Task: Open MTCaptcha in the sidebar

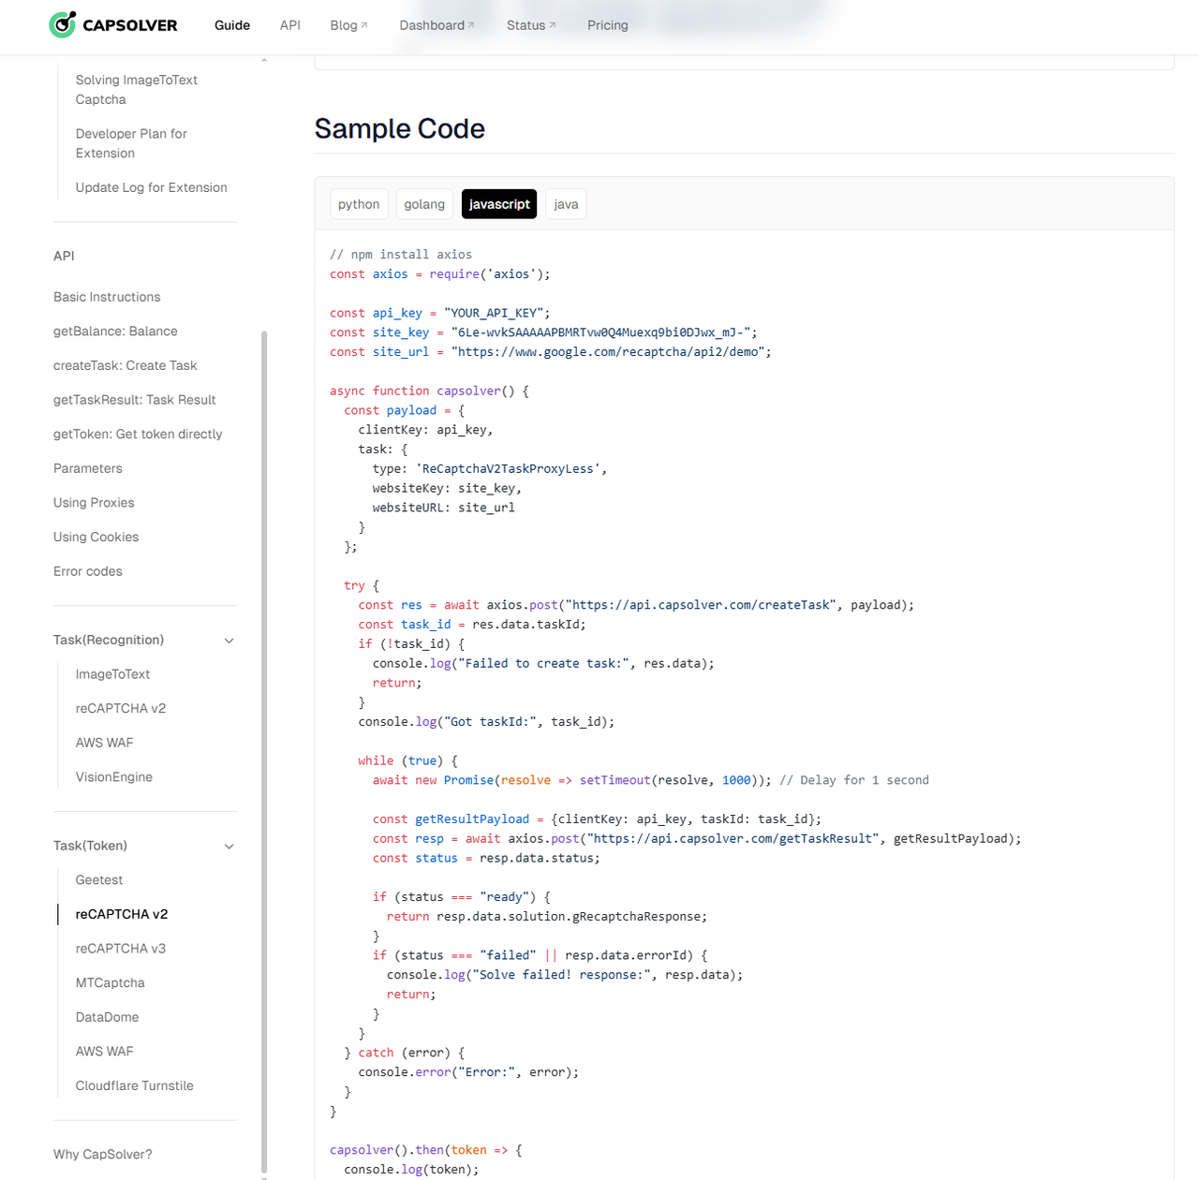Action: (x=111, y=983)
